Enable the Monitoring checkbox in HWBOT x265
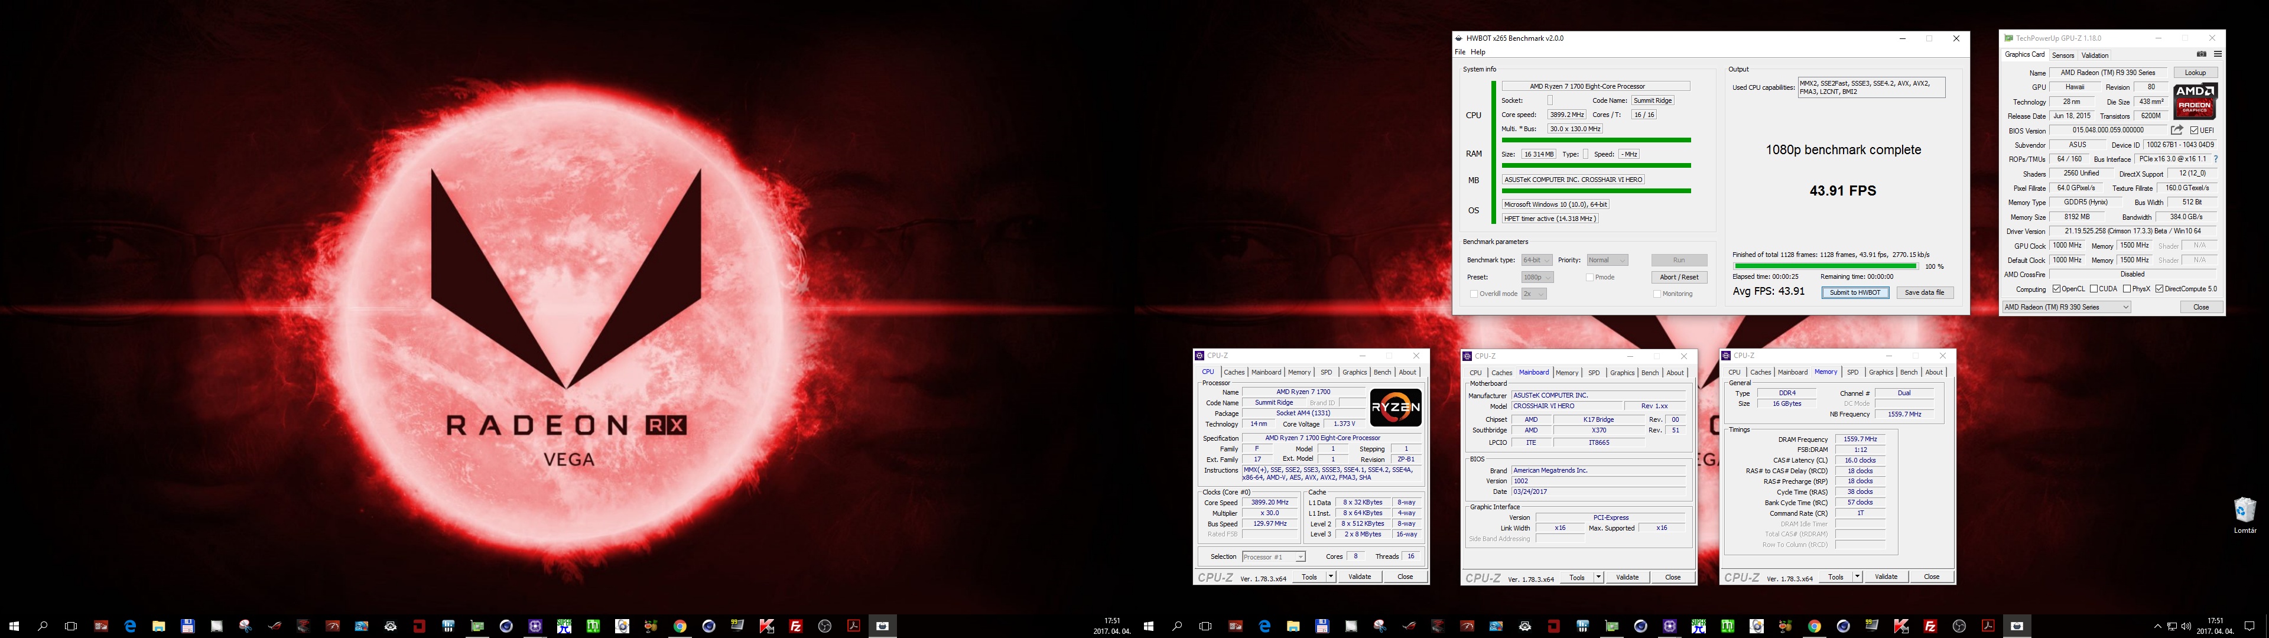This screenshot has width=2269, height=638. click(1657, 294)
